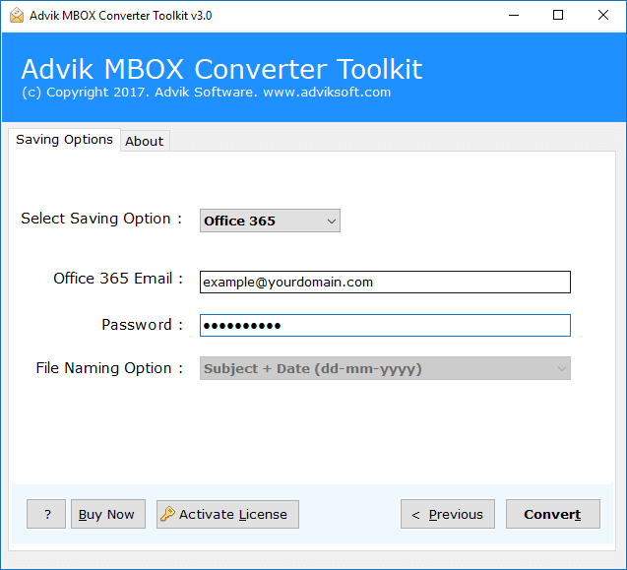Click the 'Select Saving Option :' label
Viewport: 627px width, 570px height.
(x=101, y=219)
